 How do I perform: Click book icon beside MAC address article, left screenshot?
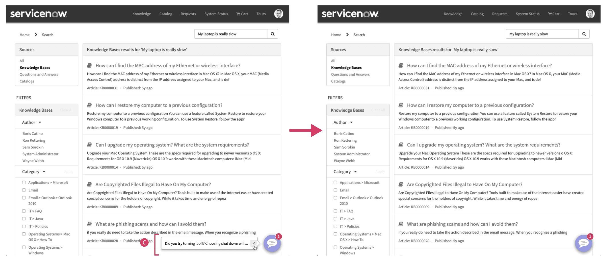(89, 66)
